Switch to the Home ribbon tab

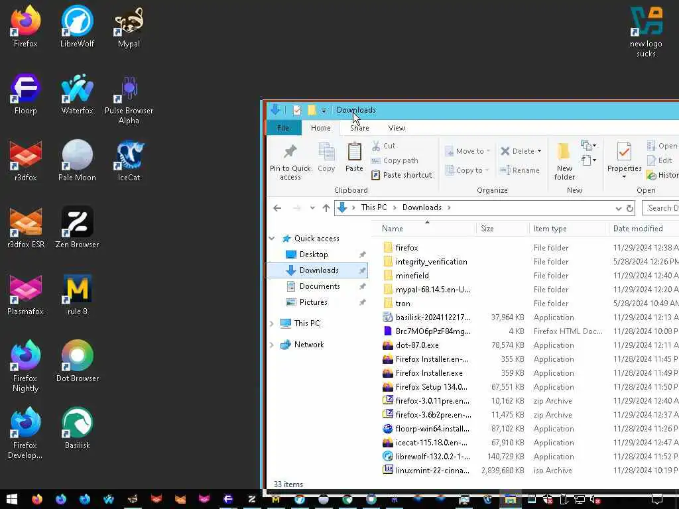tap(320, 128)
